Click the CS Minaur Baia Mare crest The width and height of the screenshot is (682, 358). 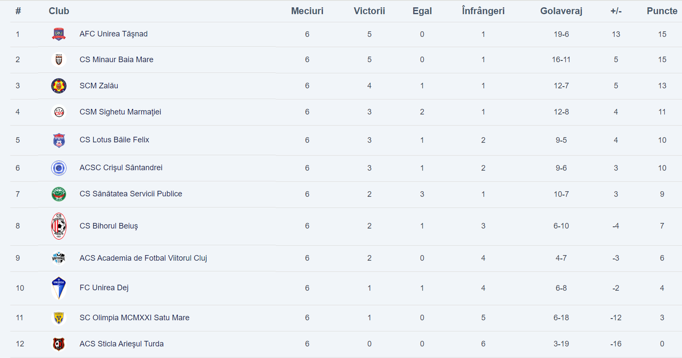tap(59, 60)
